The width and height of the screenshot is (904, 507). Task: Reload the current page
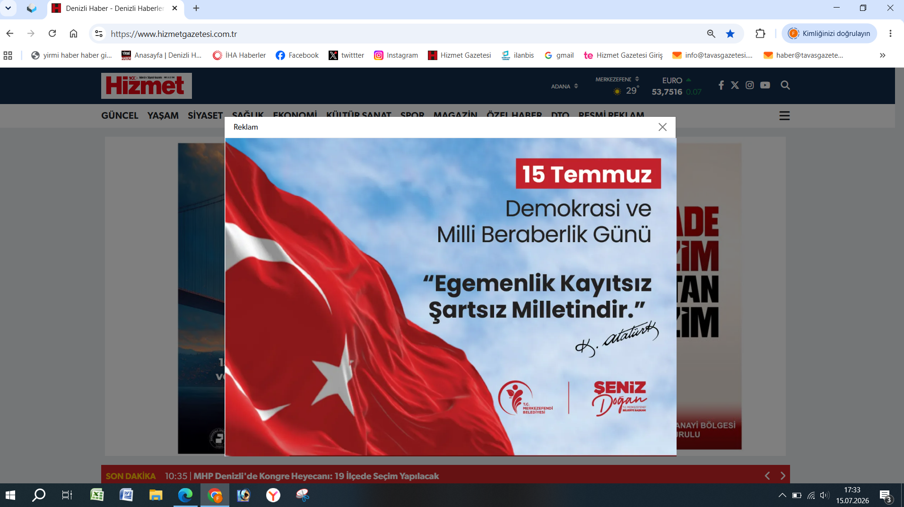click(52, 34)
